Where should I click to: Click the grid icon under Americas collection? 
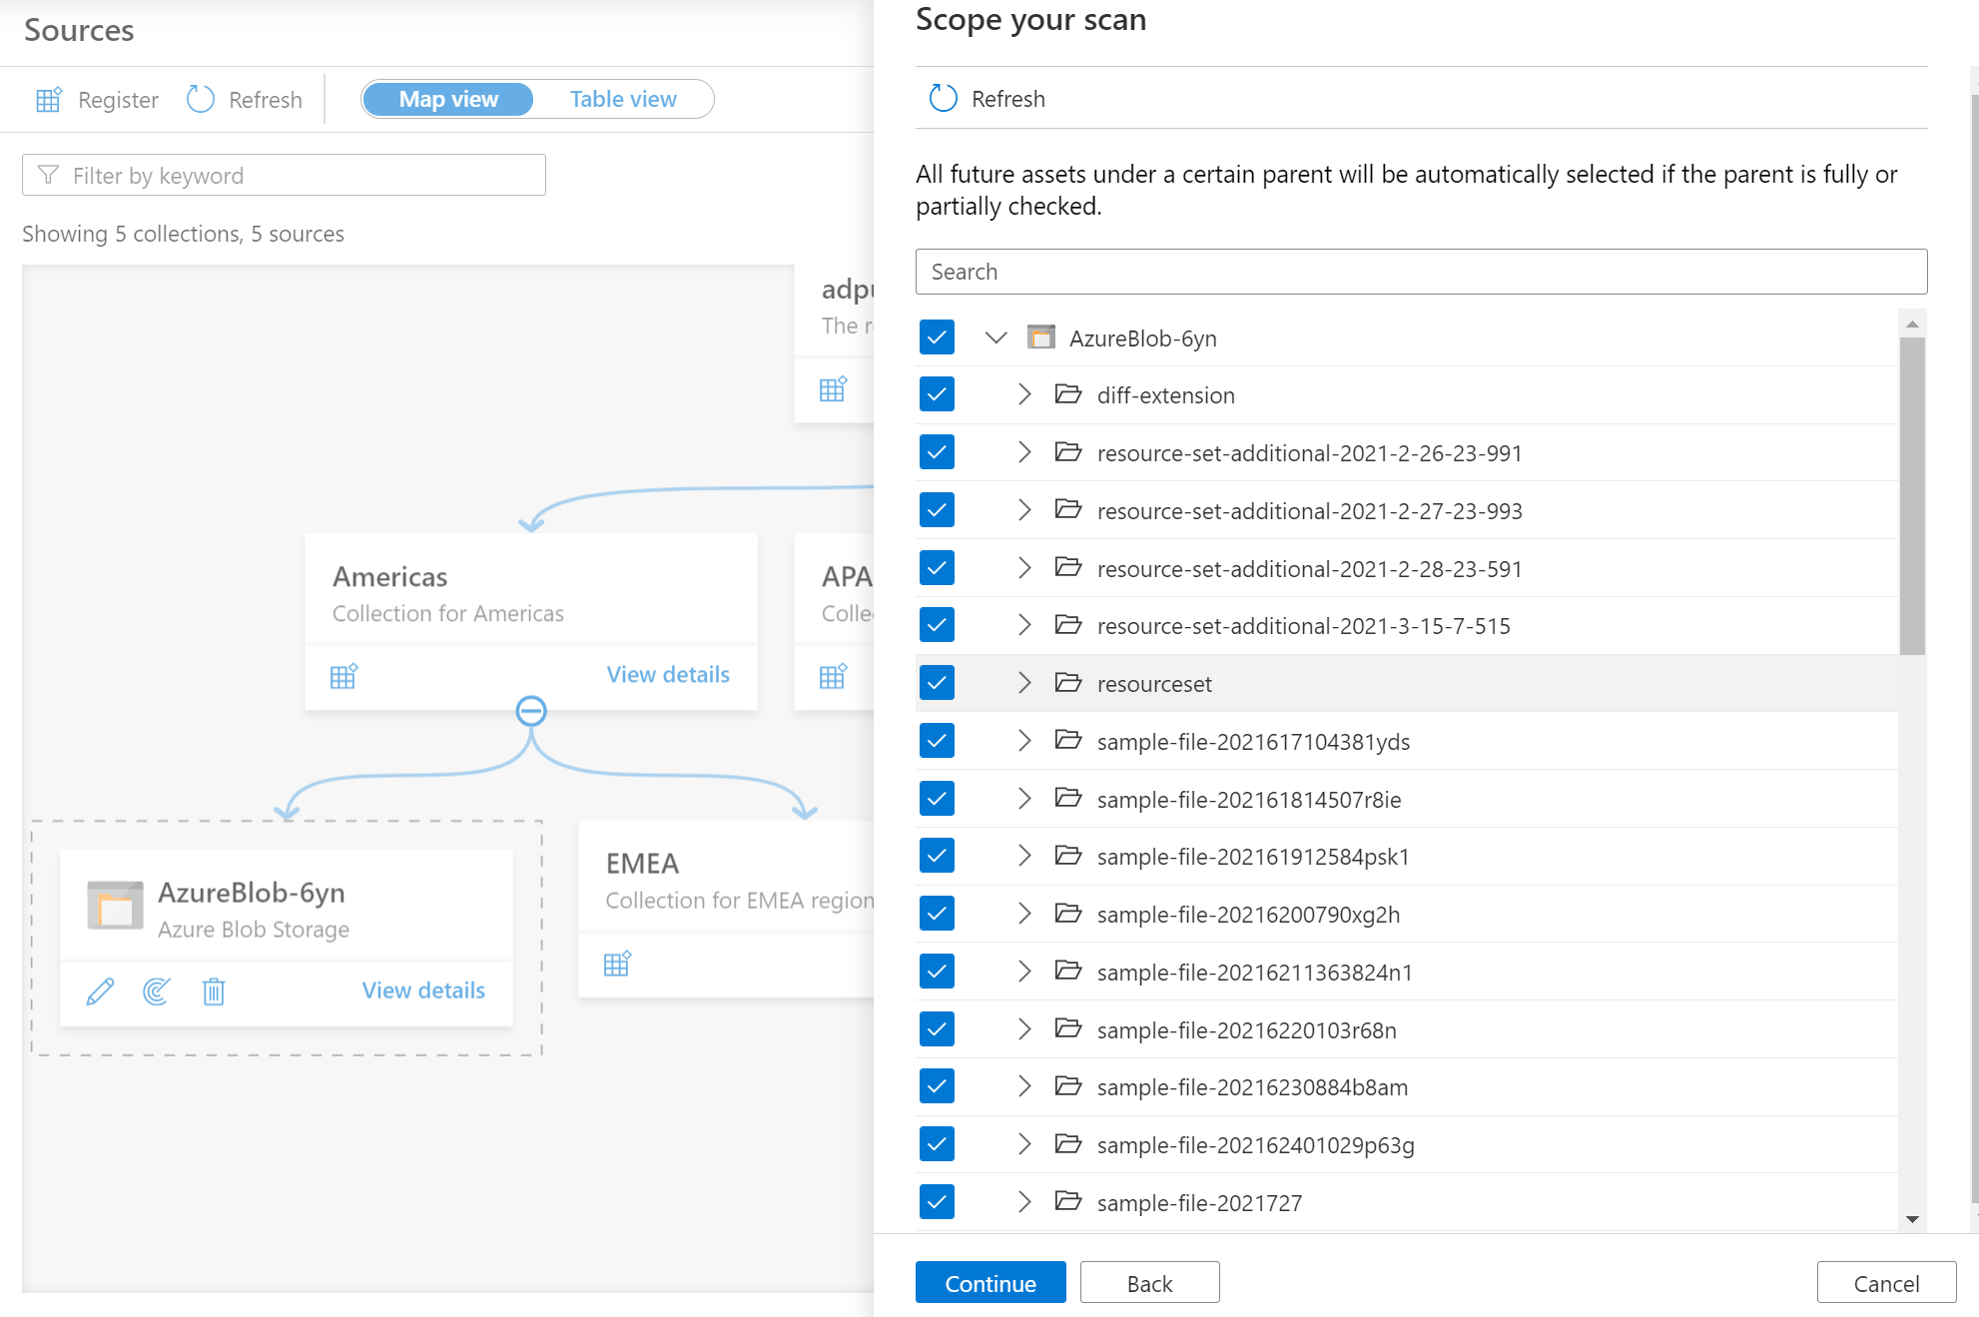tap(342, 675)
